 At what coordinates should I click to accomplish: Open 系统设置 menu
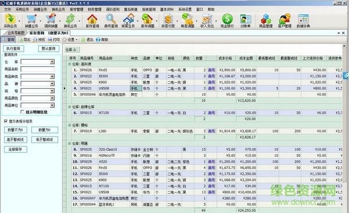[x=185, y=9]
